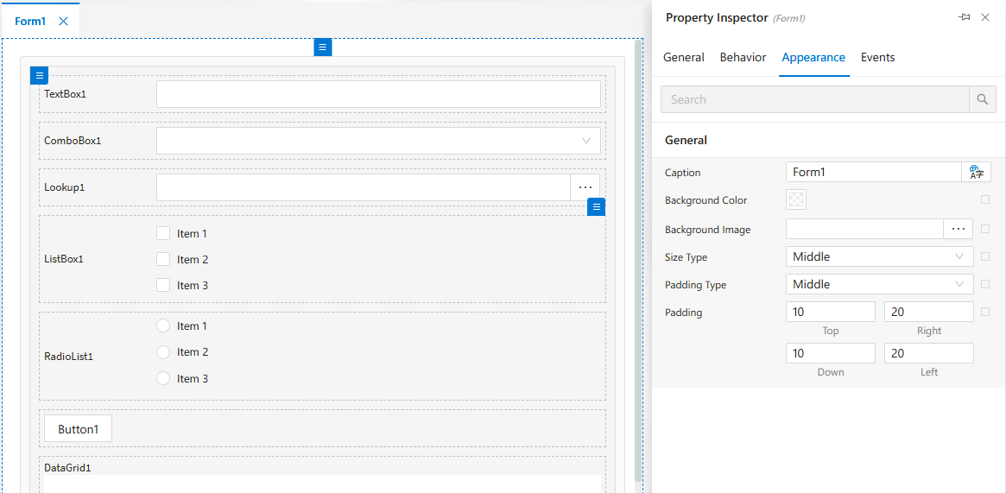Select the RadioList1 label
The image size is (1006, 493).
(x=68, y=357)
